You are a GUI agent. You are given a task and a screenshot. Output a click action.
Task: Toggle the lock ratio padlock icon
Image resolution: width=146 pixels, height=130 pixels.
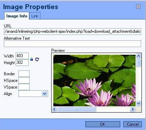[x=31, y=59]
